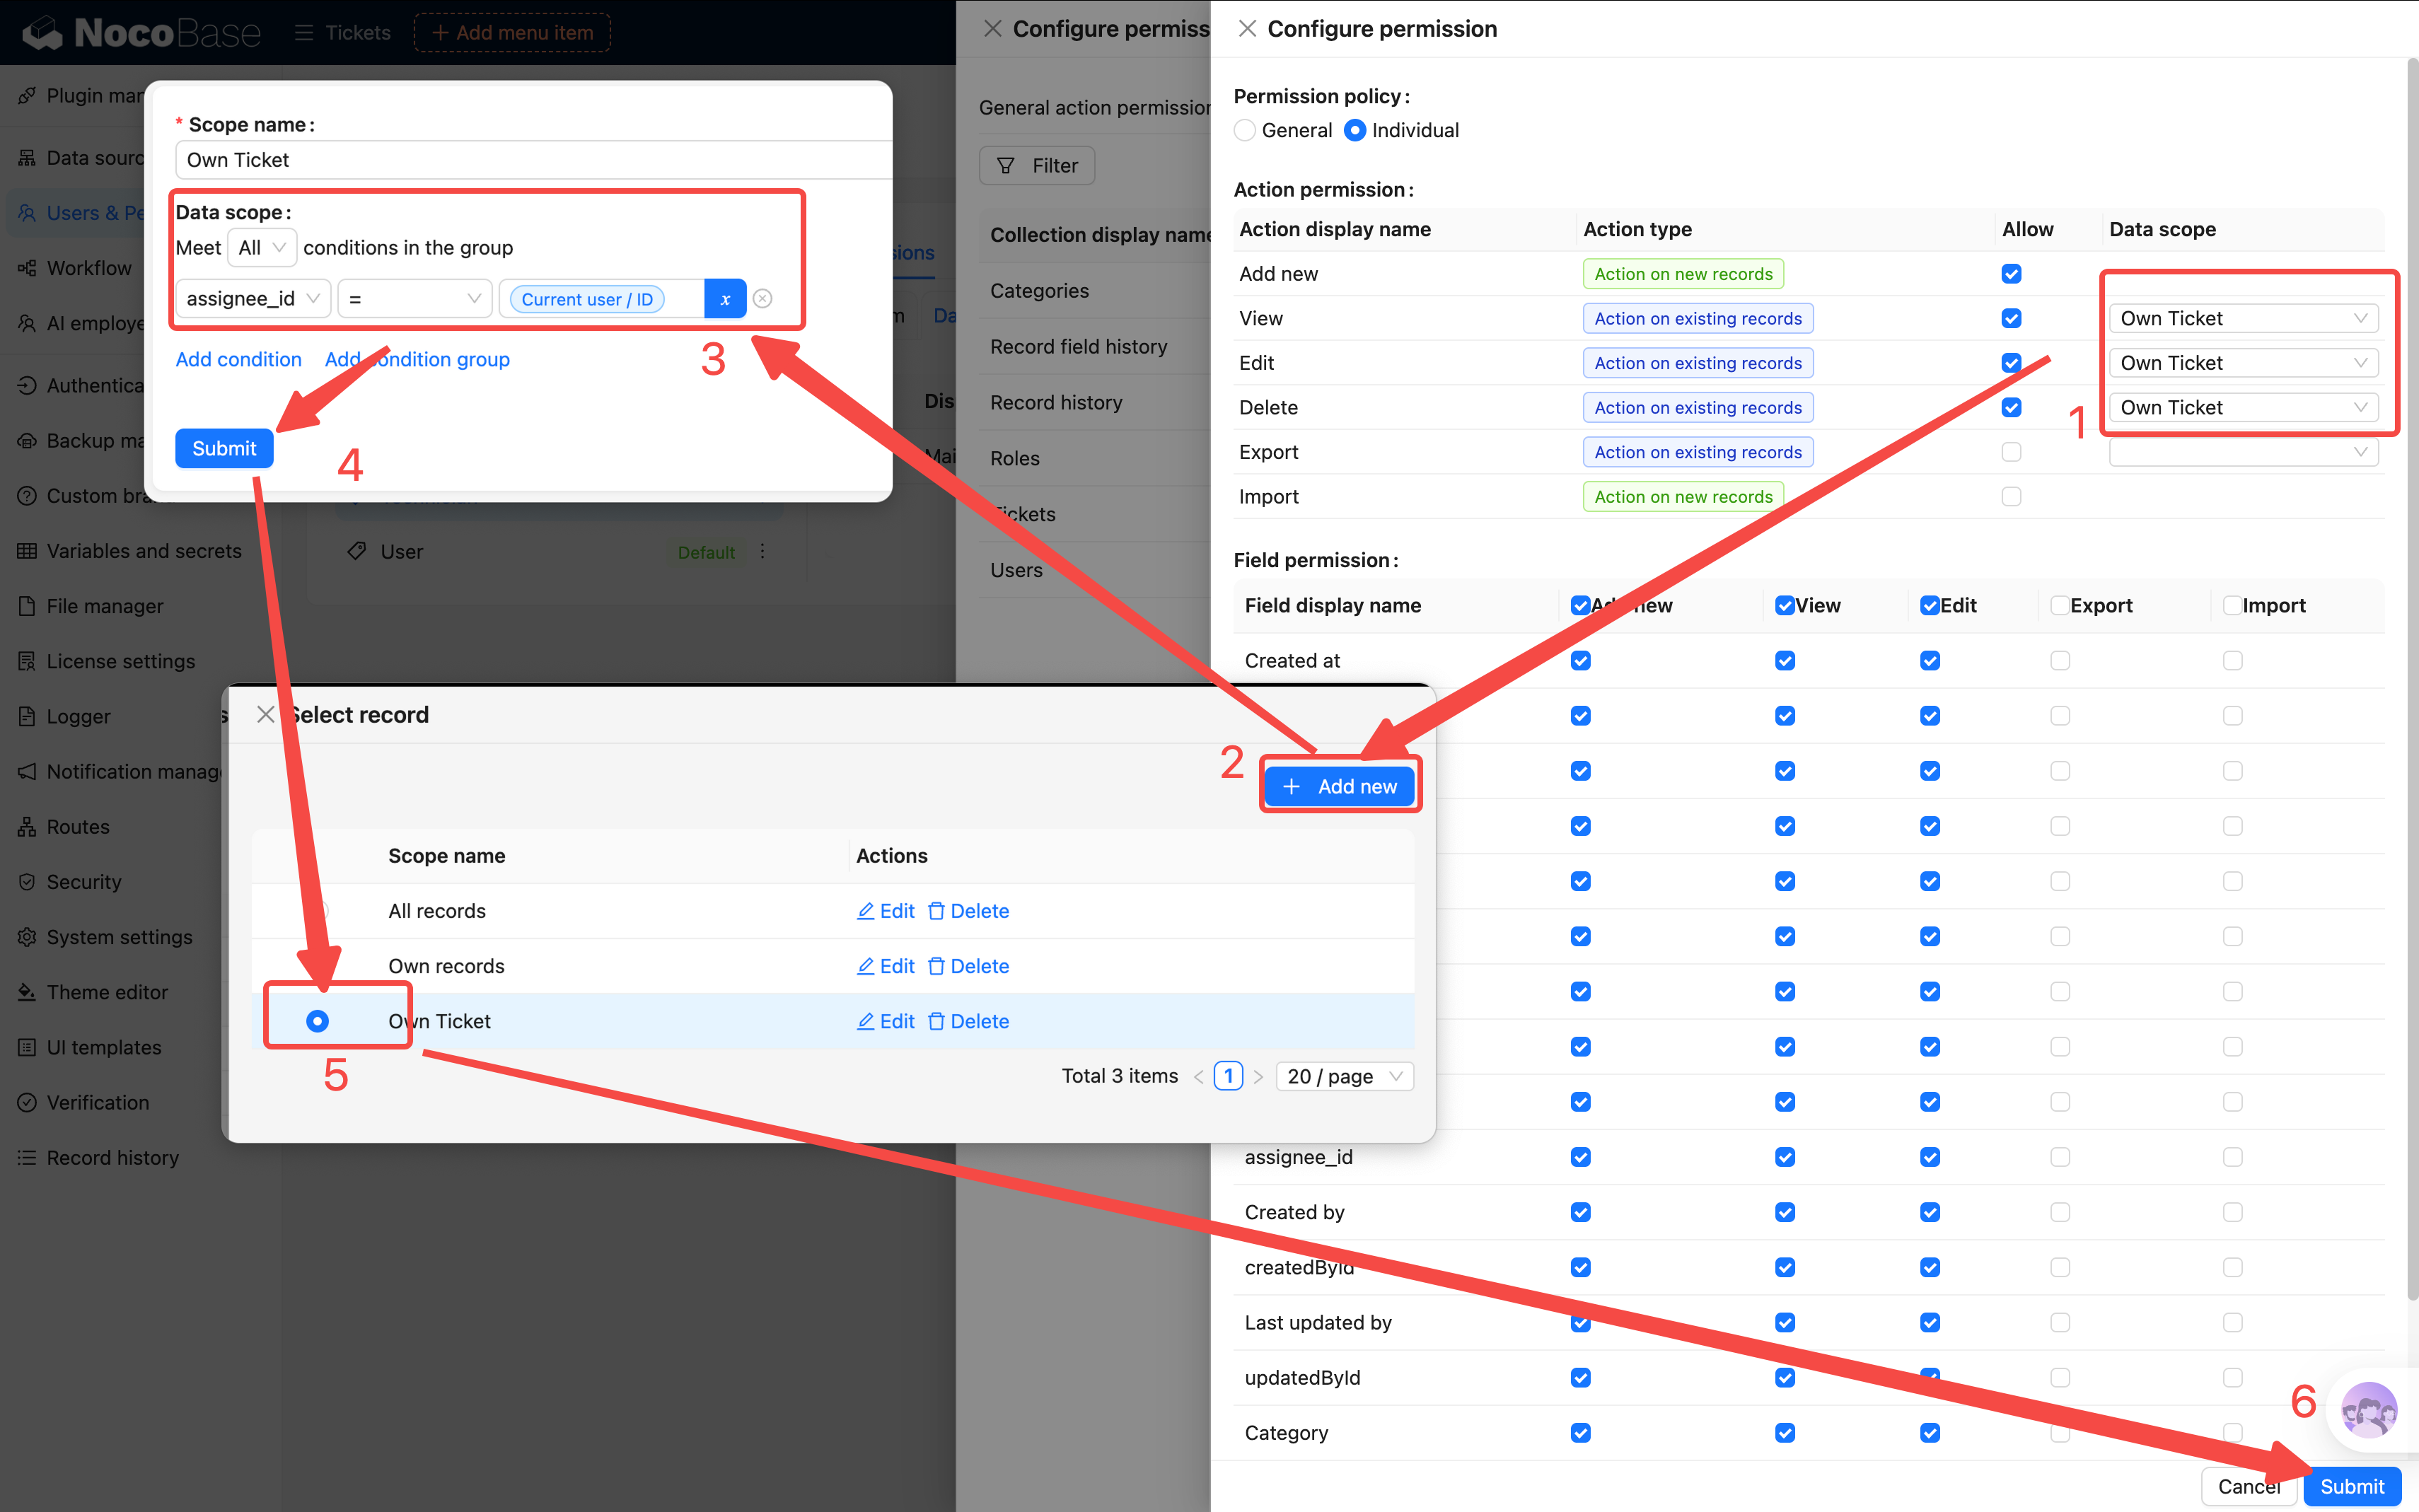Click into the Scope name input field

click(530, 160)
